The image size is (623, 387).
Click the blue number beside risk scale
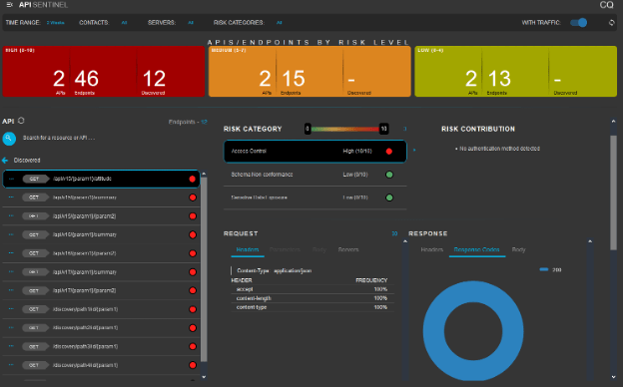(405, 129)
